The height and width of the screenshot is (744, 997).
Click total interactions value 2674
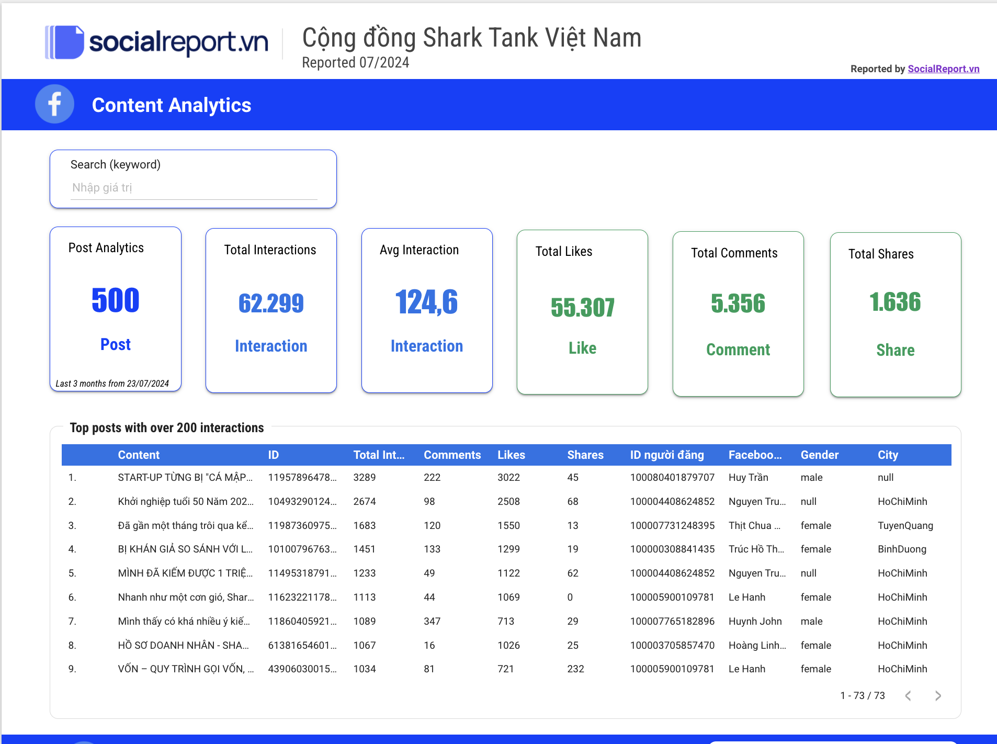pyautogui.click(x=365, y=501)
